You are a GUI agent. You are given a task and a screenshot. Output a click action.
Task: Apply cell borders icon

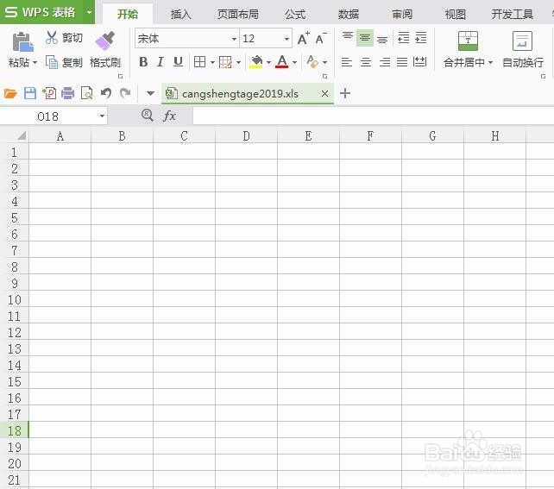tap(199, 62)
